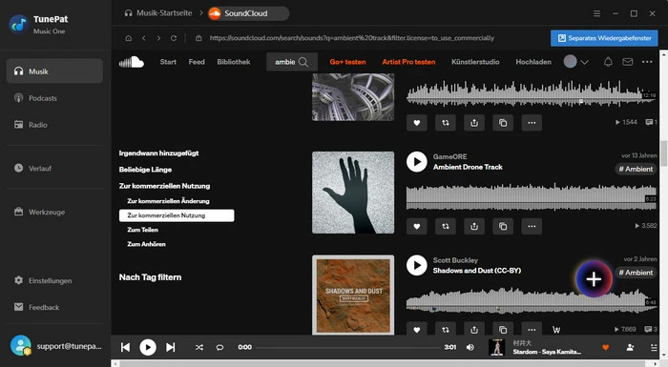This screenshot has width=668, height=367.
Task: Click Shadows and Dust waveform
Action: (532, 300)
